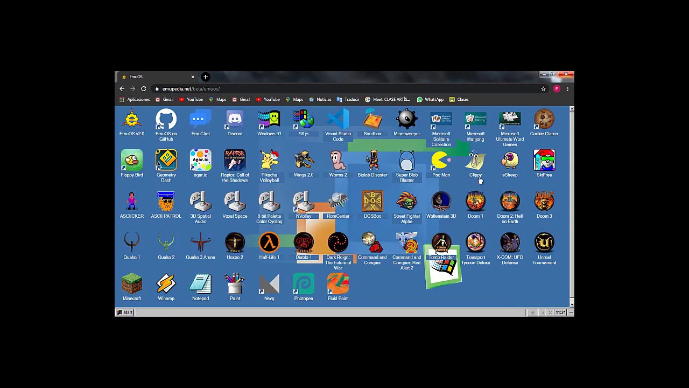Screen dimensions: 689x388
Task: Go back in Chrome navigation
Action: [x=122, y=89]
